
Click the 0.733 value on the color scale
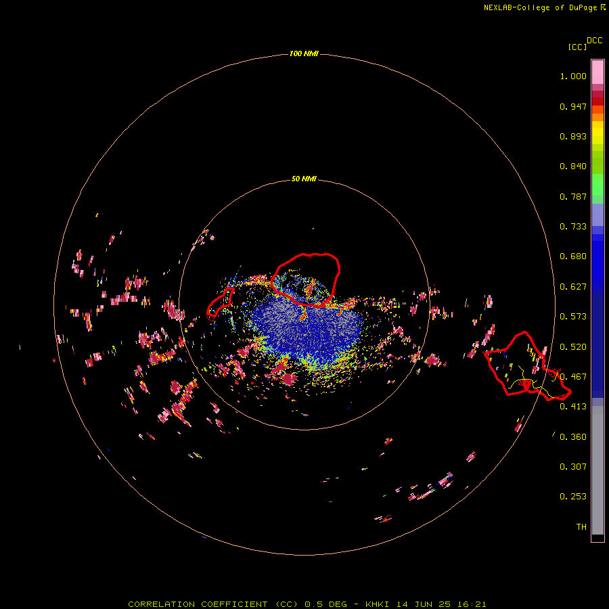573,227
